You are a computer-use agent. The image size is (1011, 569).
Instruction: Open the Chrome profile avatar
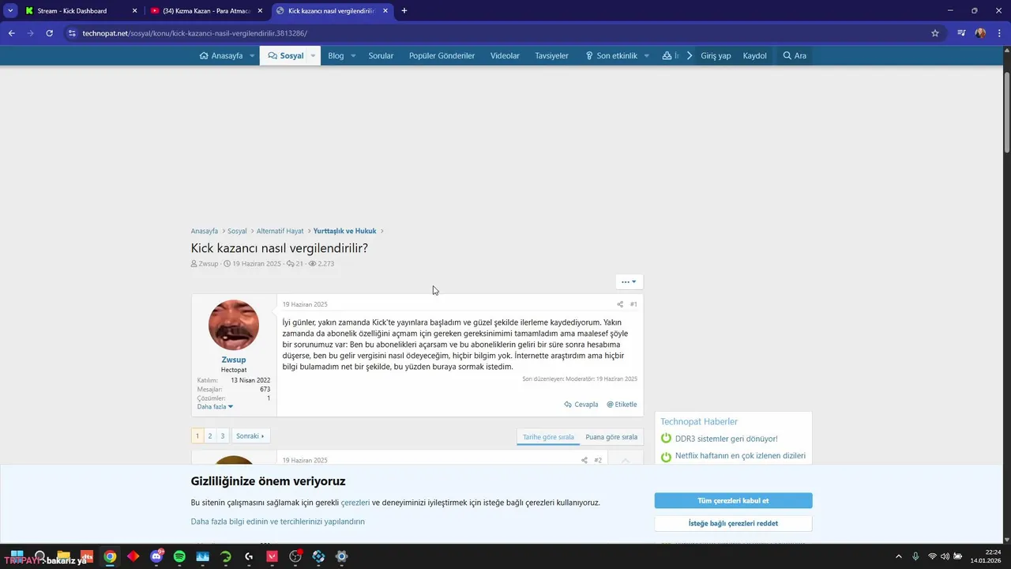[x=980, y=33]
